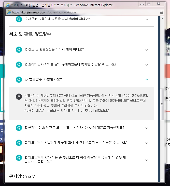The image size is (170, 186).
Task: Click the scrollbar up arrow
Action: click(162, 19)
